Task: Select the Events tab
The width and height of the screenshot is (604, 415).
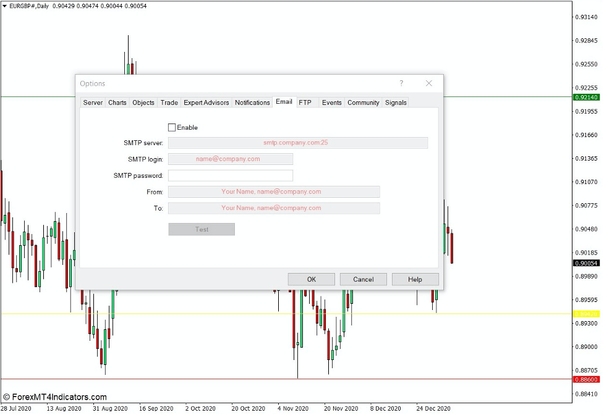Action: click(331, 103)
